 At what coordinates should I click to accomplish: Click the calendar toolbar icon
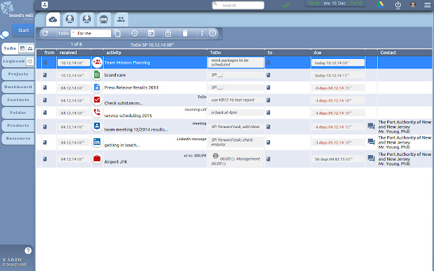pyautogui.click(x=151, y=33)
